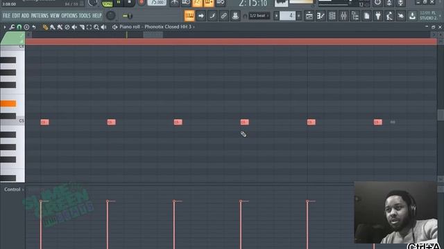The width and height of the screenshot is (444, 249).
Task: Open the Mixer window icon
Action: (x=343, y=16)
